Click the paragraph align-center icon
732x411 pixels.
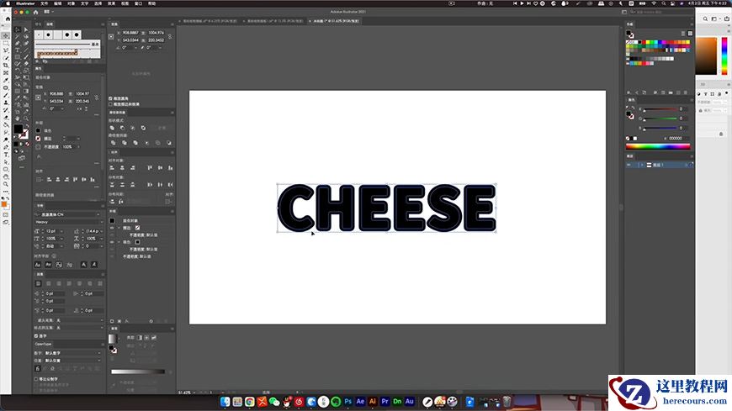pyautogui.click(x=48, y=283)
